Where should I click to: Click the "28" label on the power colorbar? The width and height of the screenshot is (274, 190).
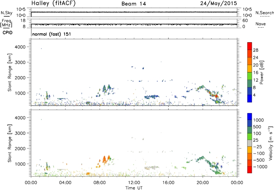coord(256,50)
